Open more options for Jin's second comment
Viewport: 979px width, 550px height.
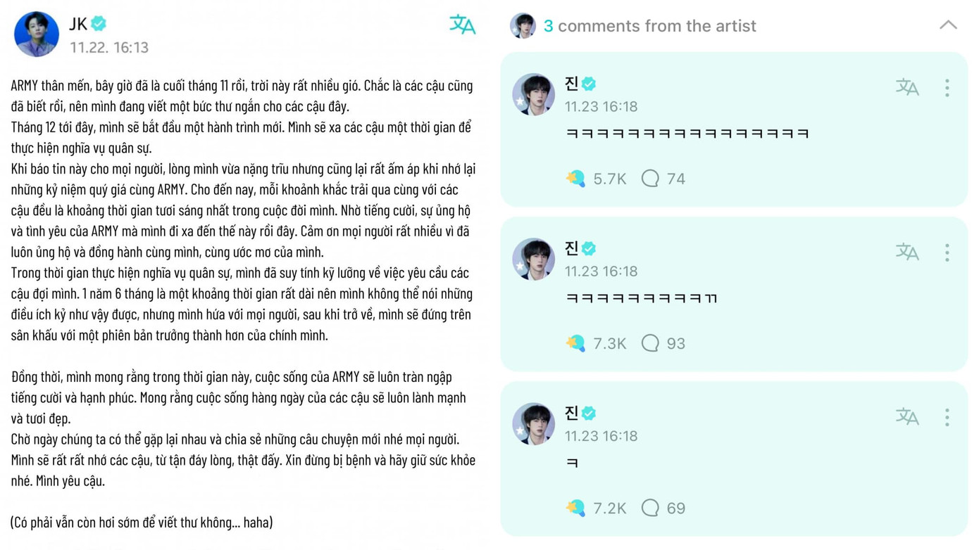click(947, 252)
